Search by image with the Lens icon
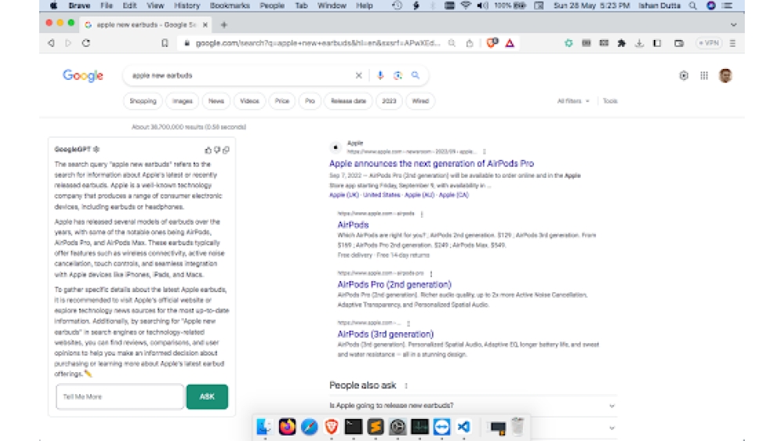784x441 pixels. (397, 75)
